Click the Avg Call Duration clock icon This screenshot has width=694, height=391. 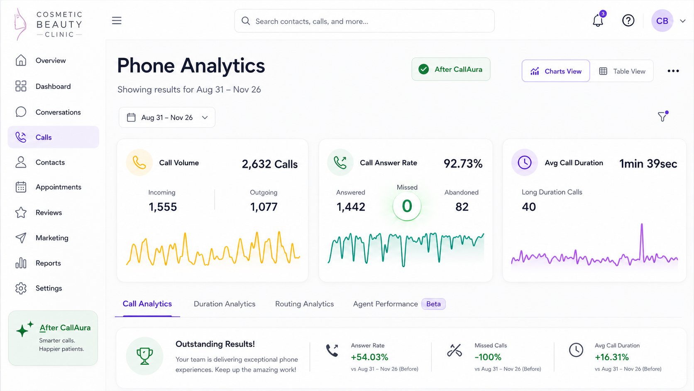525,162
